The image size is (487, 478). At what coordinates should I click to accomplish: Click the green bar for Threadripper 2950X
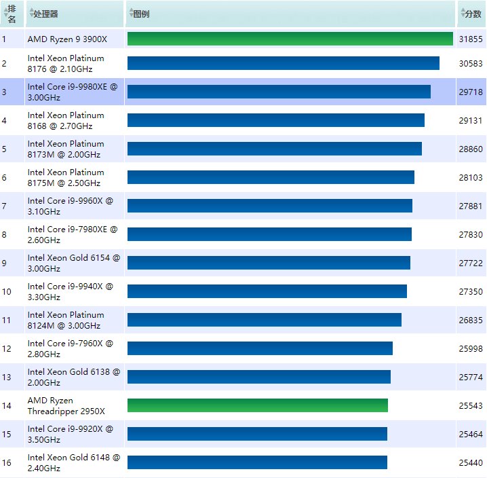click(x=257, y=405)
